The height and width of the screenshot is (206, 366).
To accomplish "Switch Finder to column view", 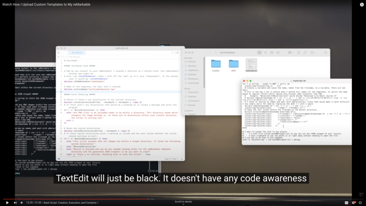I will click(x=272, y=53).
